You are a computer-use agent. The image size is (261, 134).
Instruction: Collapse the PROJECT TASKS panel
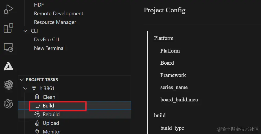point(22,80)
